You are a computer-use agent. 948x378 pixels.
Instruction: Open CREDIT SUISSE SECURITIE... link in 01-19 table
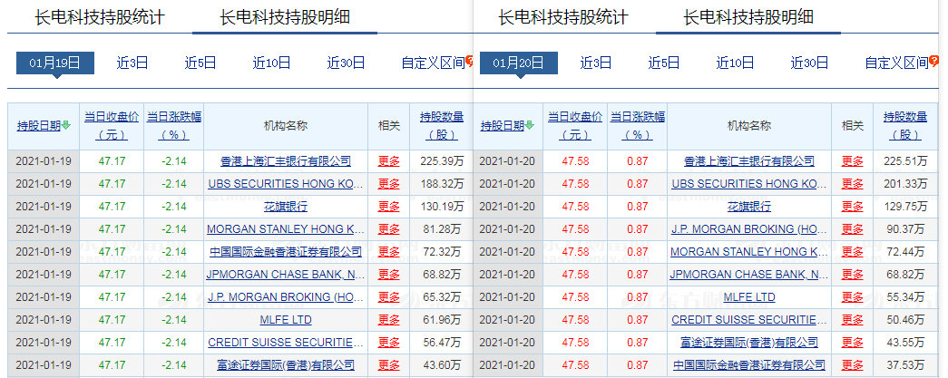click(x=286, y=343)
